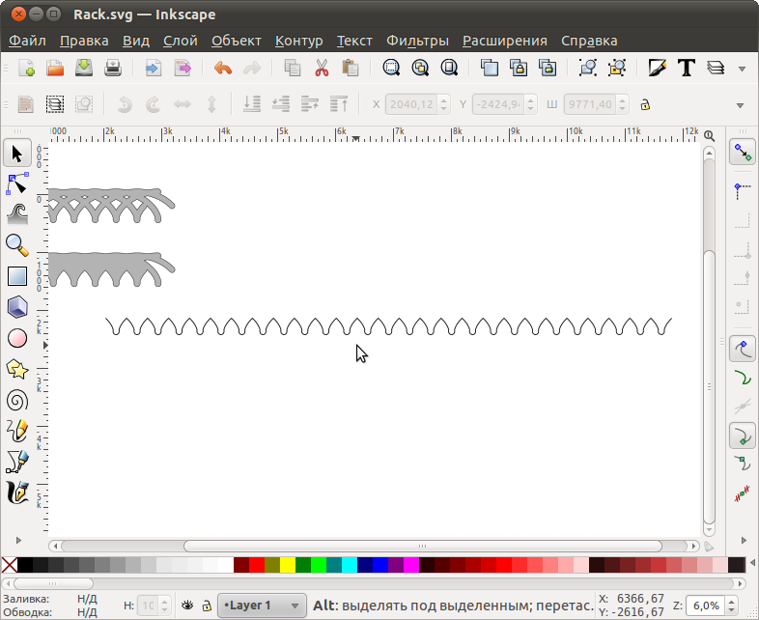Open the Объект menu

click(x=237, y=41)
